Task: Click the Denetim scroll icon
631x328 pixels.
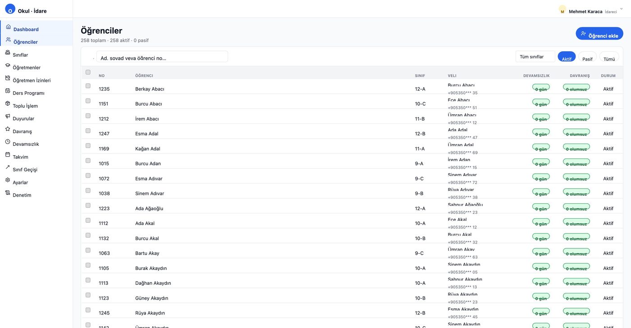Action: tap(8, 193)
